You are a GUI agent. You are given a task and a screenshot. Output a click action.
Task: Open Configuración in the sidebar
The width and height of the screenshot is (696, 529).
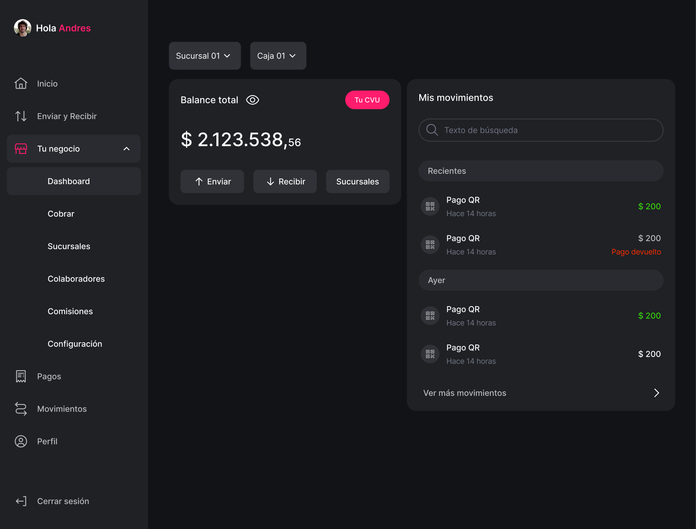(75, 344)
